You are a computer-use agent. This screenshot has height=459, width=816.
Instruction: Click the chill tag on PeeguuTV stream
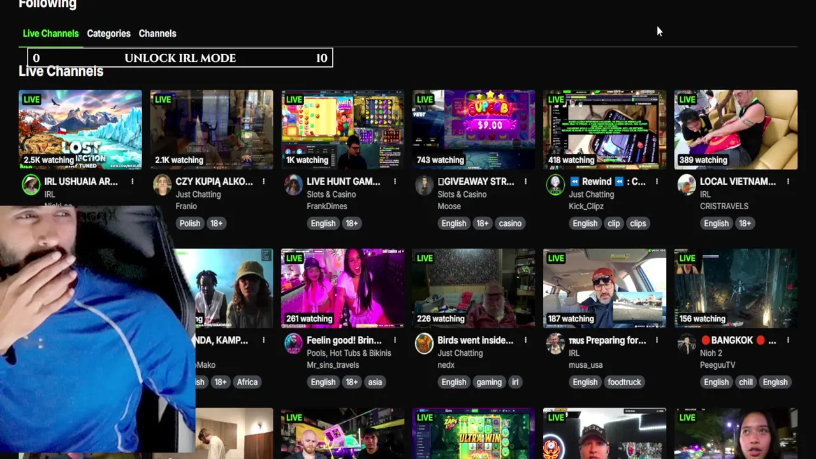pos(746,382)
